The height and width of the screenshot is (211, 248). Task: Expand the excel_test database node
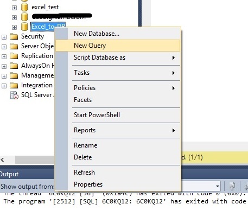point(14,8)
